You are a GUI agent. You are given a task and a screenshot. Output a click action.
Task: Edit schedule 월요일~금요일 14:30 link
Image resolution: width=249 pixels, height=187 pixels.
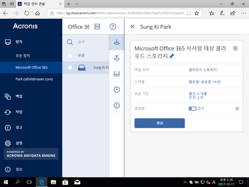pos(204,82)
